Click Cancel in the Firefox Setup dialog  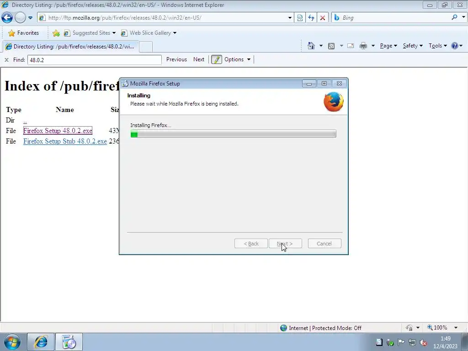(x=324, y=244)
